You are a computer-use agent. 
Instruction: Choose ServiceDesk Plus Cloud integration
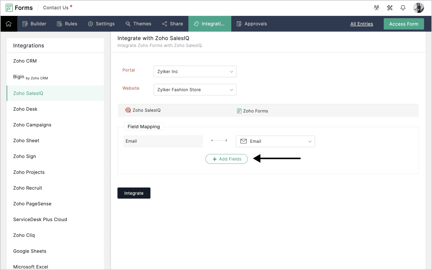pos(55,220)
